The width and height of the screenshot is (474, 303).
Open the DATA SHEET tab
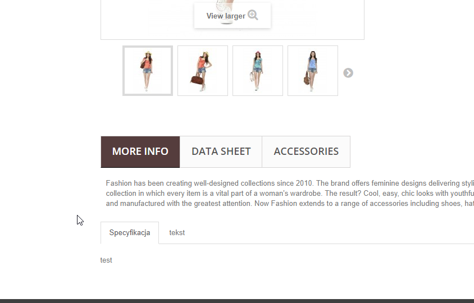pyautogui.click(x=221, y=151)
